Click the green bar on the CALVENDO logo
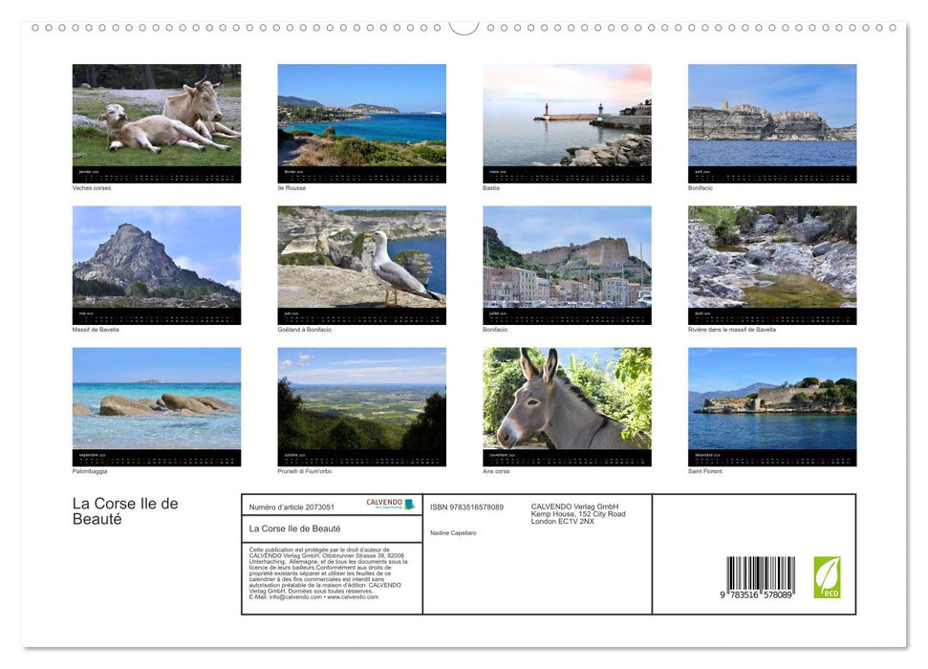This screenshot has height=669, width=928. (x=409, y=506)
